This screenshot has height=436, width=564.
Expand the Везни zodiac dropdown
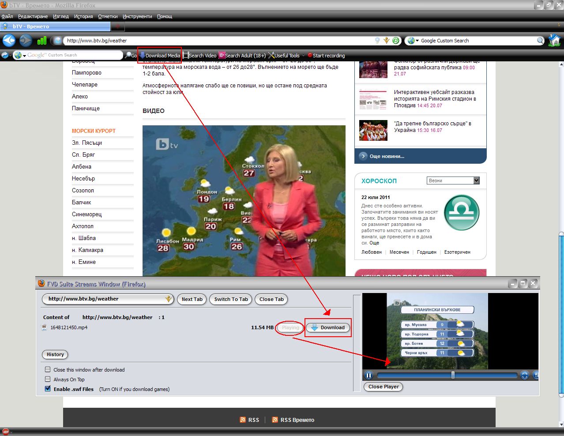[476, 180]
